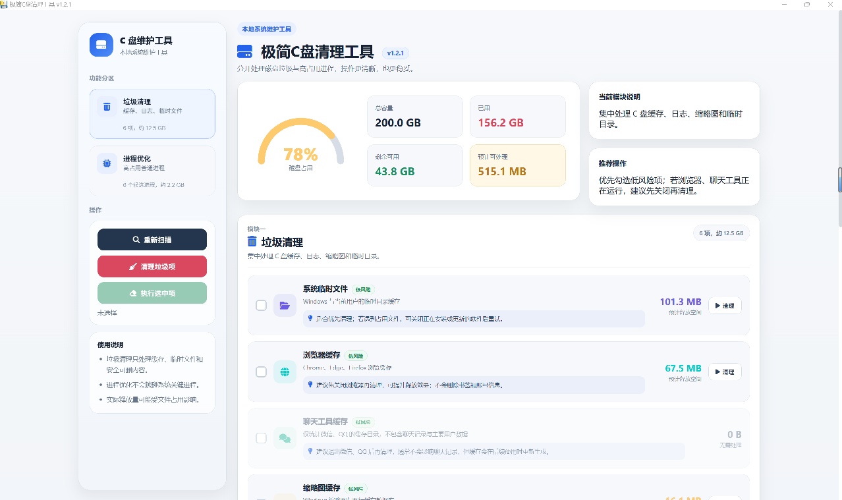Click the 剩余可用 43.8 GB card
This screenshot has width=842, height=500.
pos(415,165)
